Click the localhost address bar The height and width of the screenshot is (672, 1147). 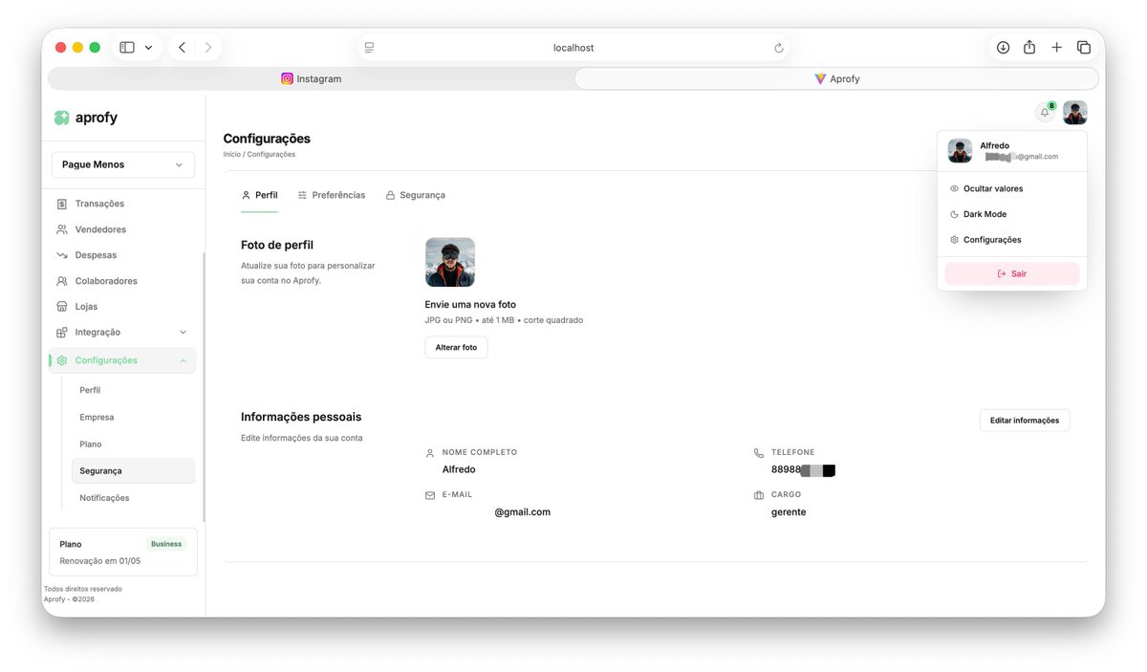pos(573,48)
